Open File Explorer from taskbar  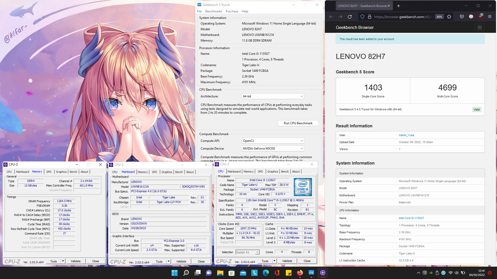[220, 273]
